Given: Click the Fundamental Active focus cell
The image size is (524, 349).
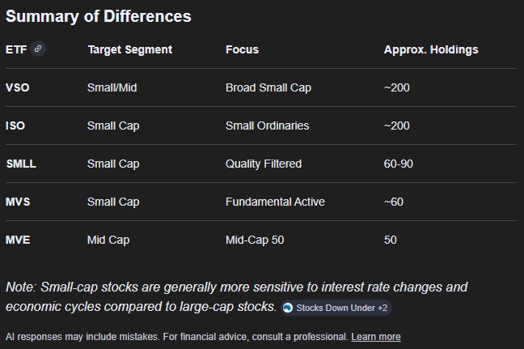Looking at the screenshot, I should click(275, 202).
